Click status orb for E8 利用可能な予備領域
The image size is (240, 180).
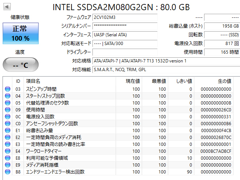8,158
